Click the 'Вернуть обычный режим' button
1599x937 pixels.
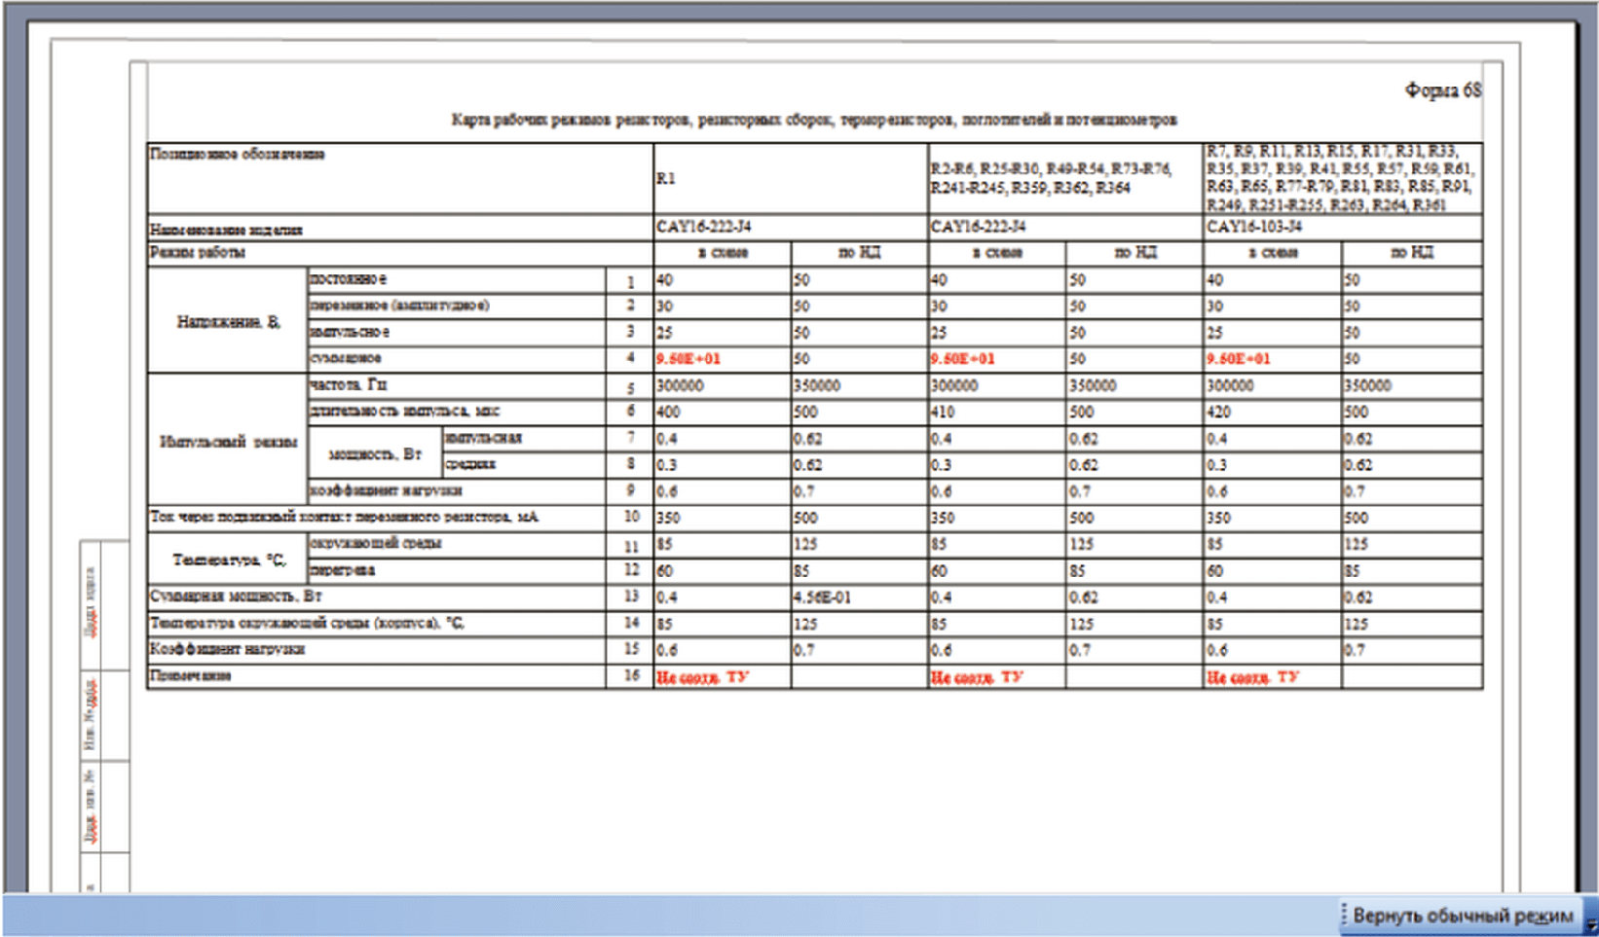pyautogui.click(x=1462, y=916)
